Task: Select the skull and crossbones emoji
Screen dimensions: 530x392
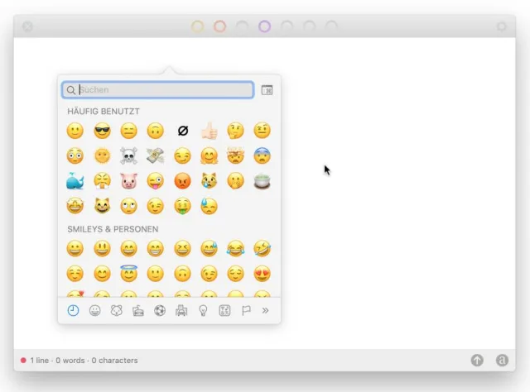Action: [x=129, y=156]
